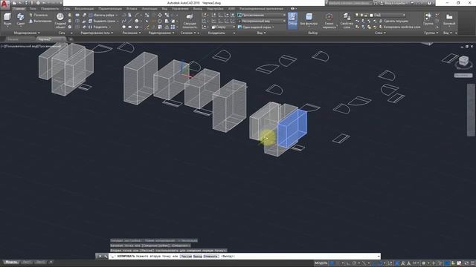The width and height of the screenshot is (476, 267).
Task: Click the blue highlighted box solid in viewport
Action: tap(293, 128)
